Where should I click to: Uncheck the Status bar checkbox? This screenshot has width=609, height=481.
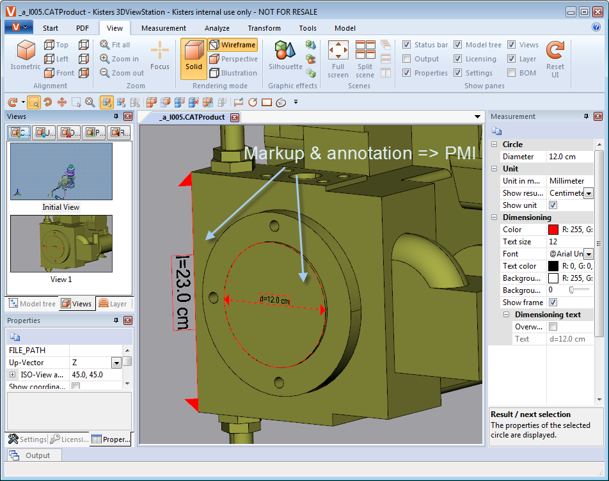(406, 45)
